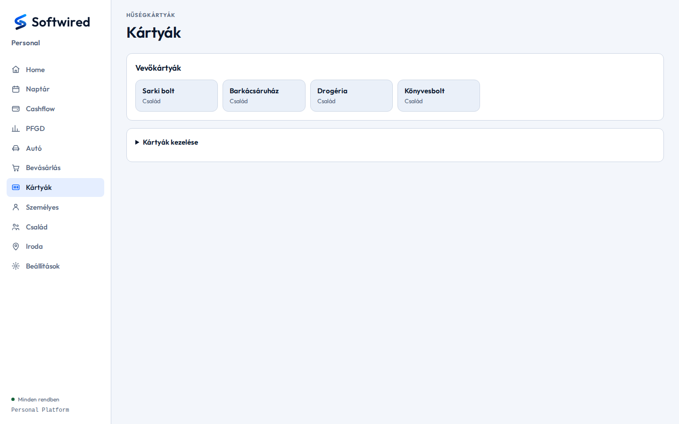The image size is (679, 424).
Task: Click the green status indicator dot
Action: [13, 400]
